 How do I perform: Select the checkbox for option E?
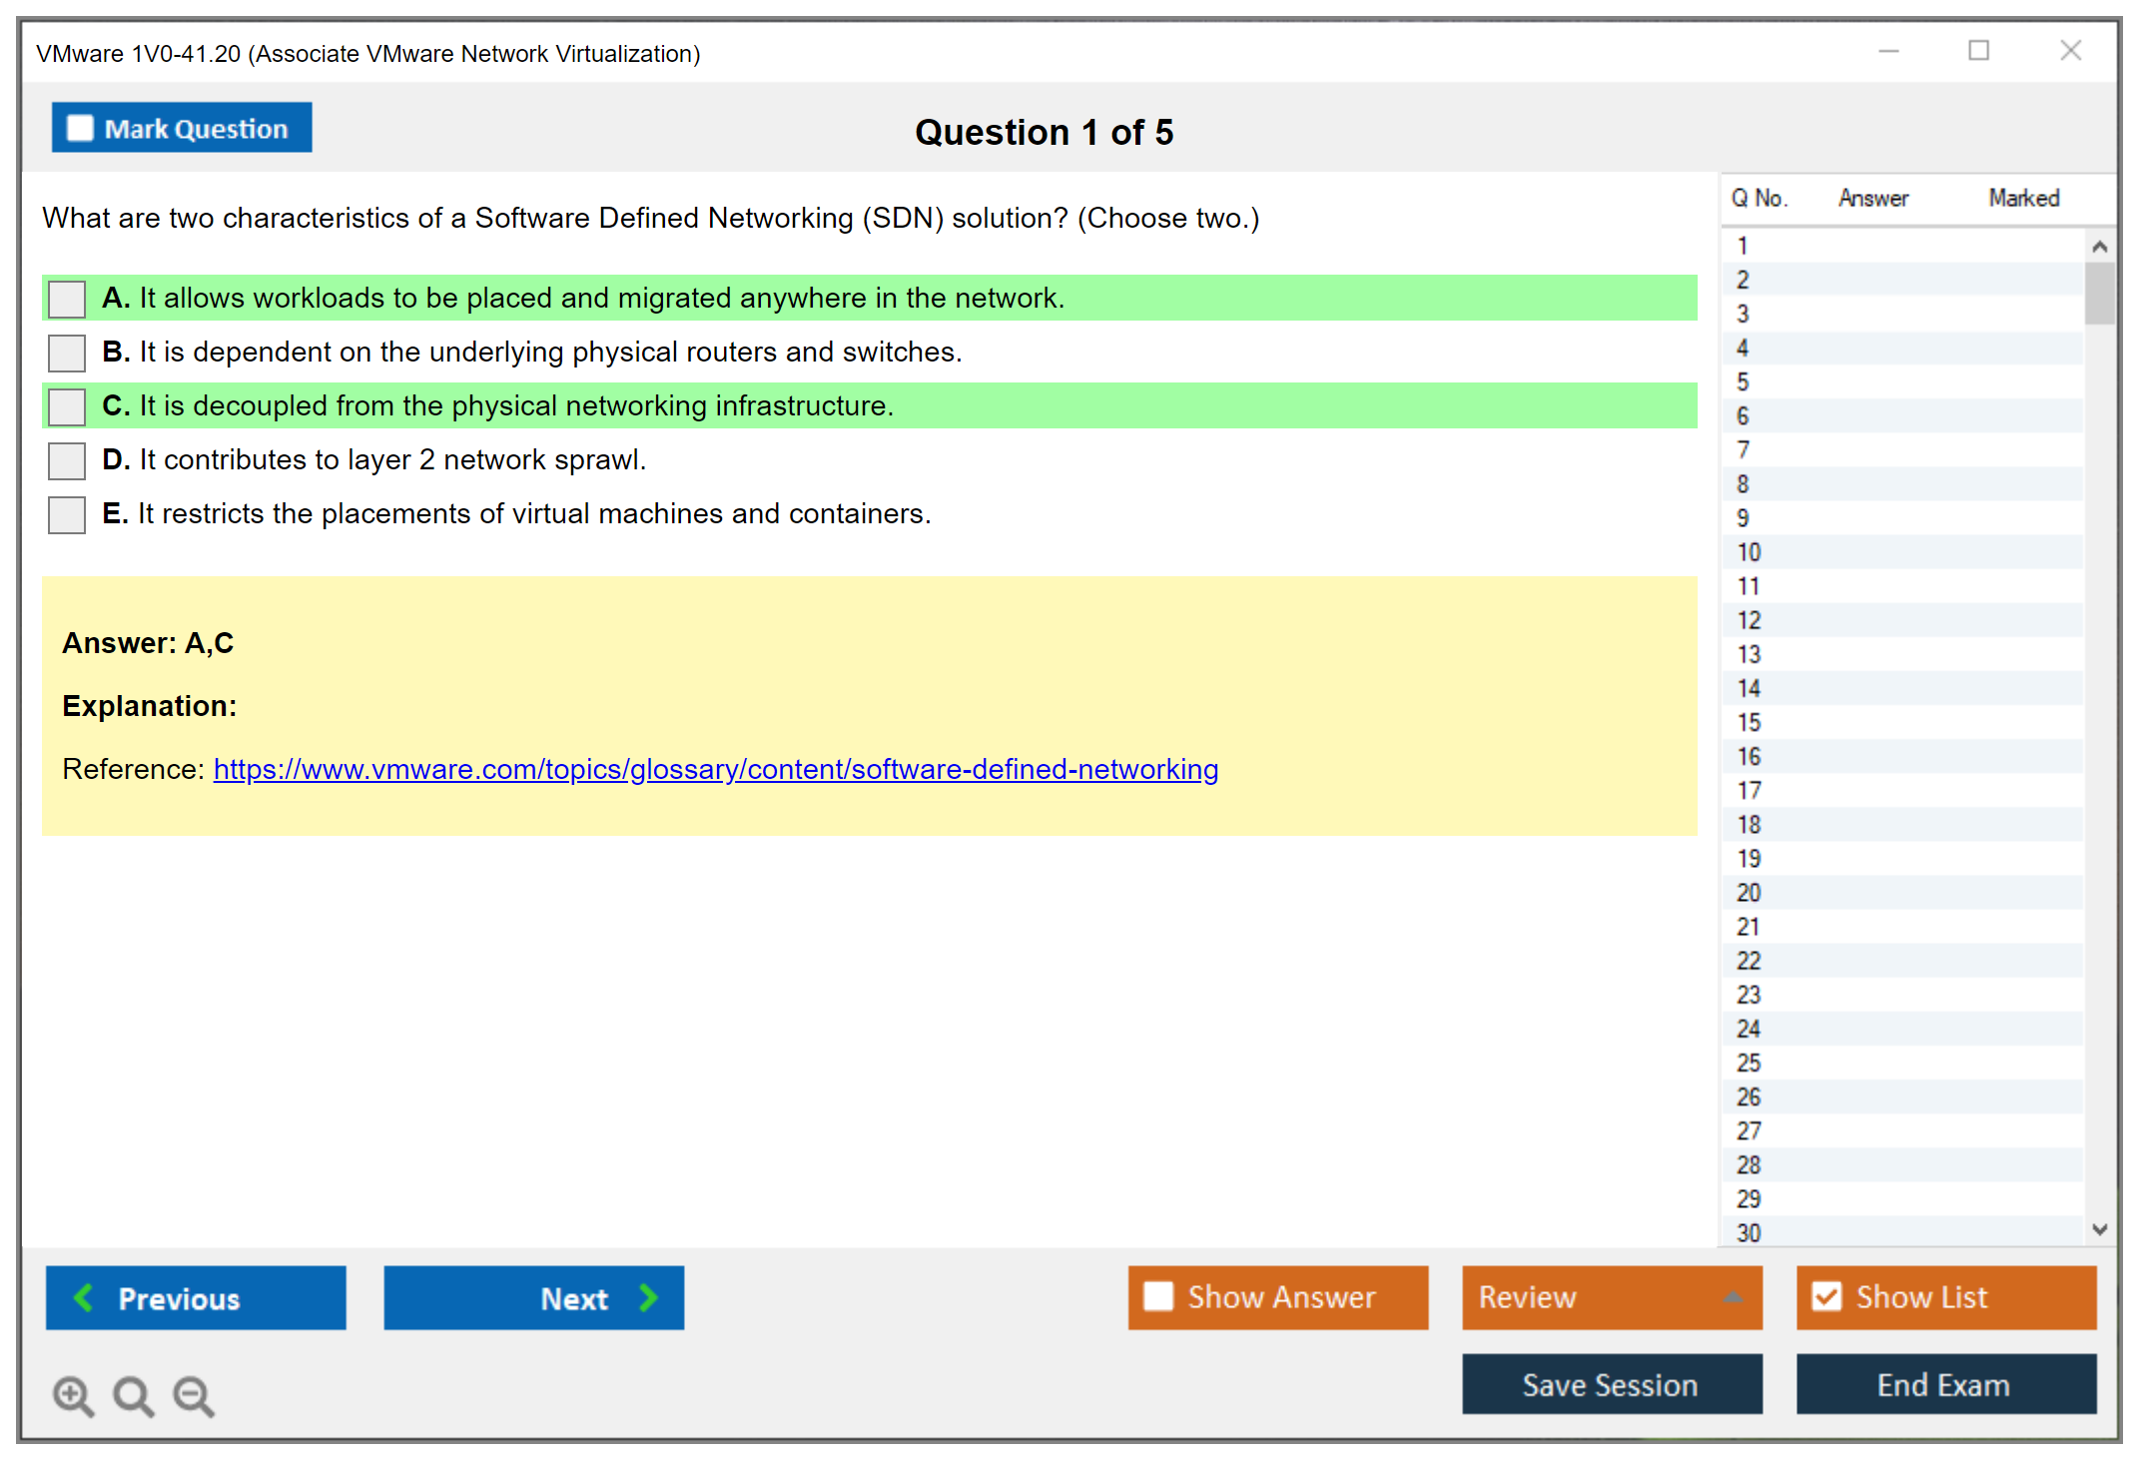pos(67,514)
